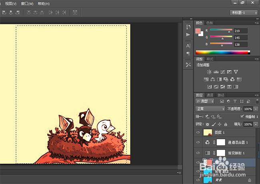This screenshot has height=184, width=260.
Task: Click distribute bottom edges icon
Action: point(42,12)
